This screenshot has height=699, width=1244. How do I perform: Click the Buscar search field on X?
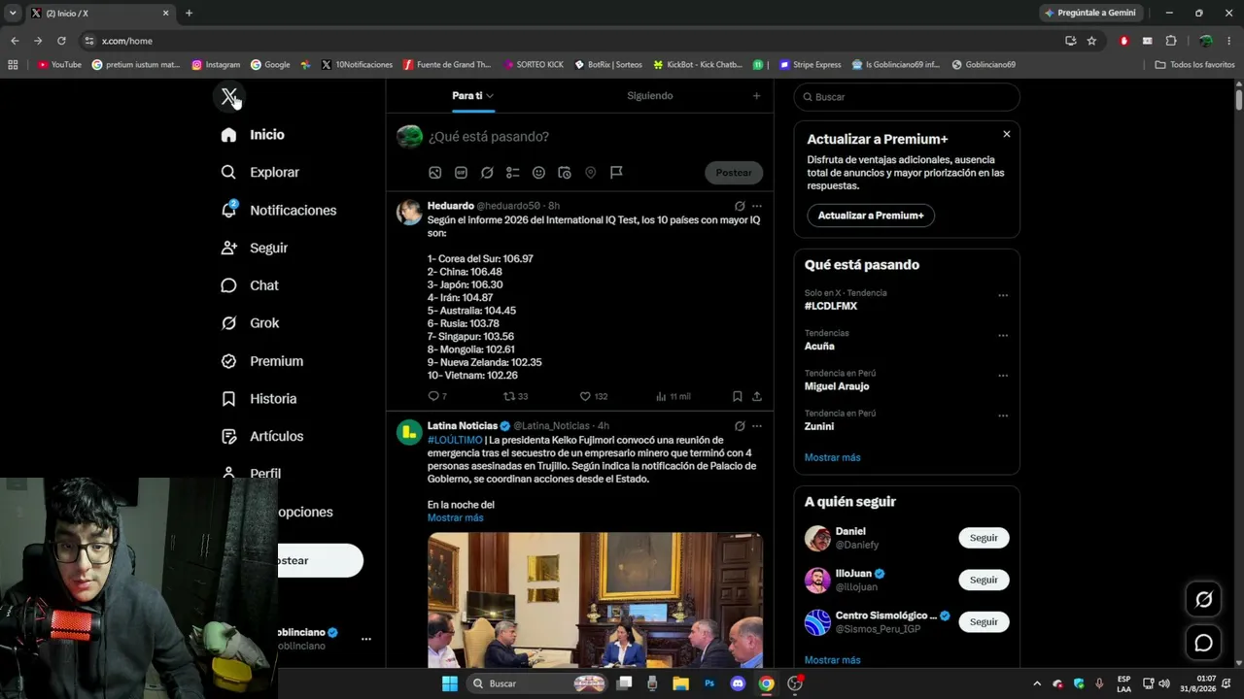click(907, 97)
